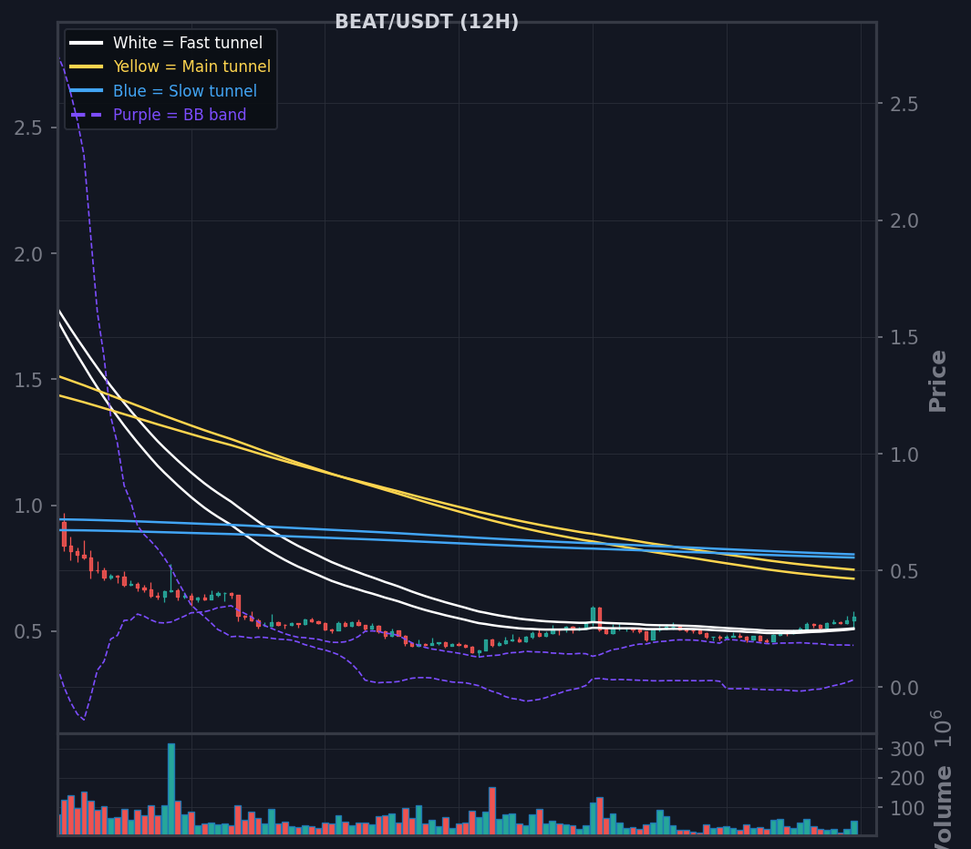971x849 pixels.
Task: Click the 0.0 tick on right price axis
Action: (904, 688)
